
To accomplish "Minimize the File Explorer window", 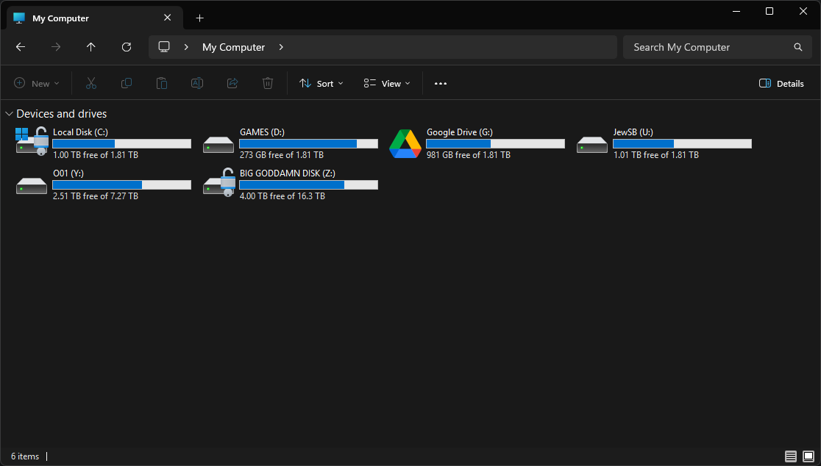I will [x=736, y=12].
